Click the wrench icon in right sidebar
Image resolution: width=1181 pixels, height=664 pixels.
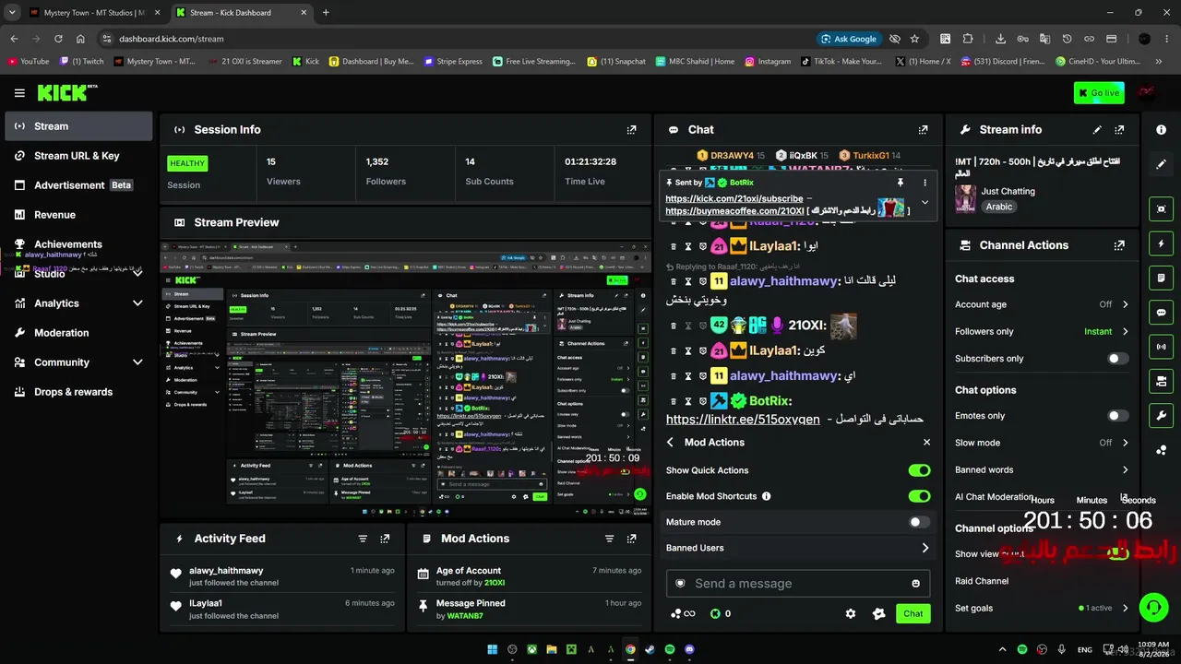(x=1161, y=416)
